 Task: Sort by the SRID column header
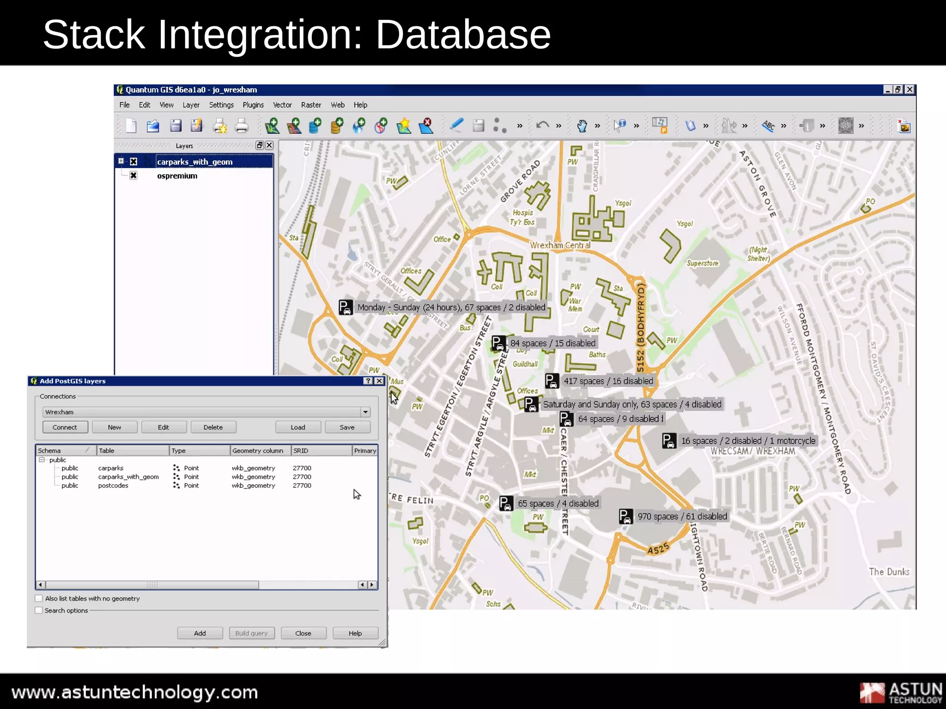[x=321, y=451]
